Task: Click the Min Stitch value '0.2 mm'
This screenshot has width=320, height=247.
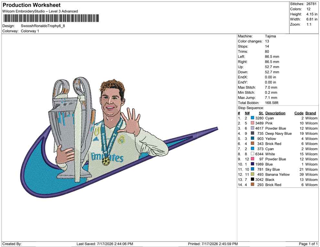Action: coord(271,92)
